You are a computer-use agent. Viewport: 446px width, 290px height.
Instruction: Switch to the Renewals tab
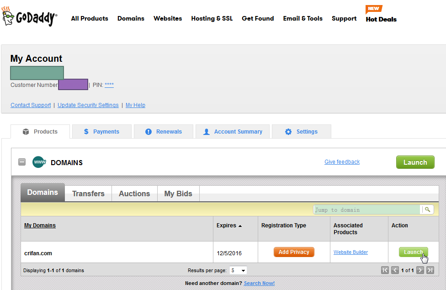164,131
